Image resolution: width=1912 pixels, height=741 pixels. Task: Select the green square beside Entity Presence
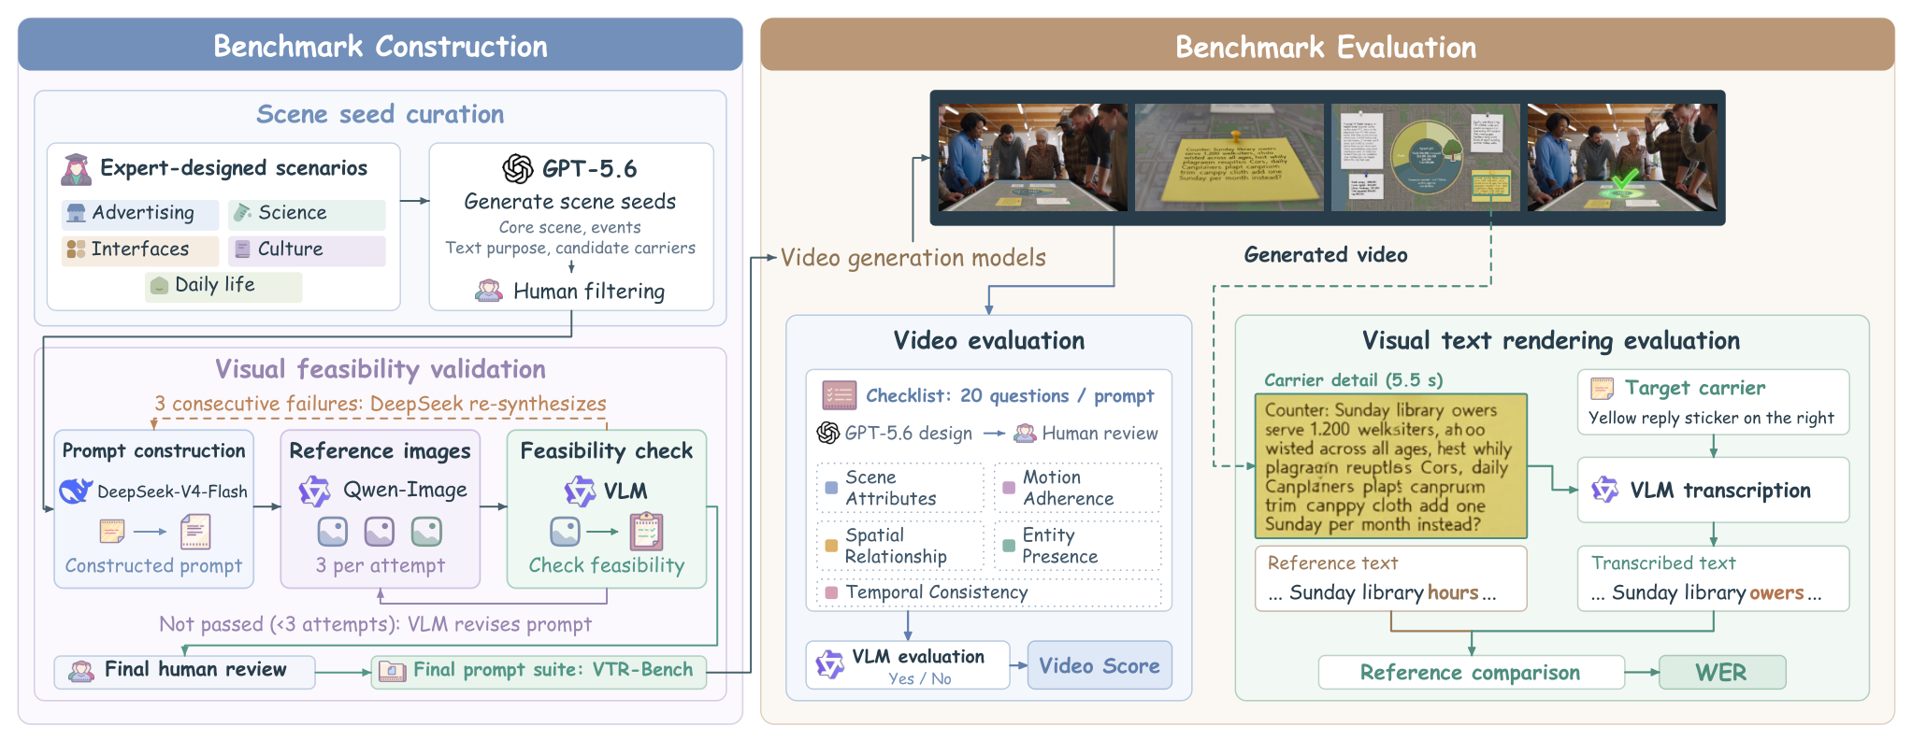[1009, 546]
